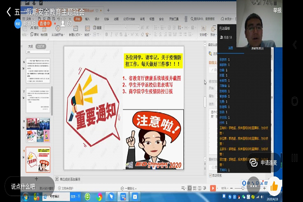Click the 重置 reset button
This screenshot has height=202, width=303.
click(x=97, y=28)
